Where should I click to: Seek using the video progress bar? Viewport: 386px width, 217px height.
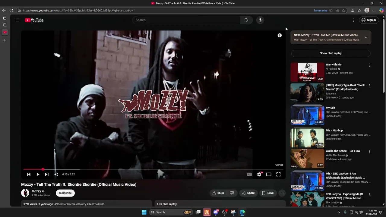[x=153, y=169]
